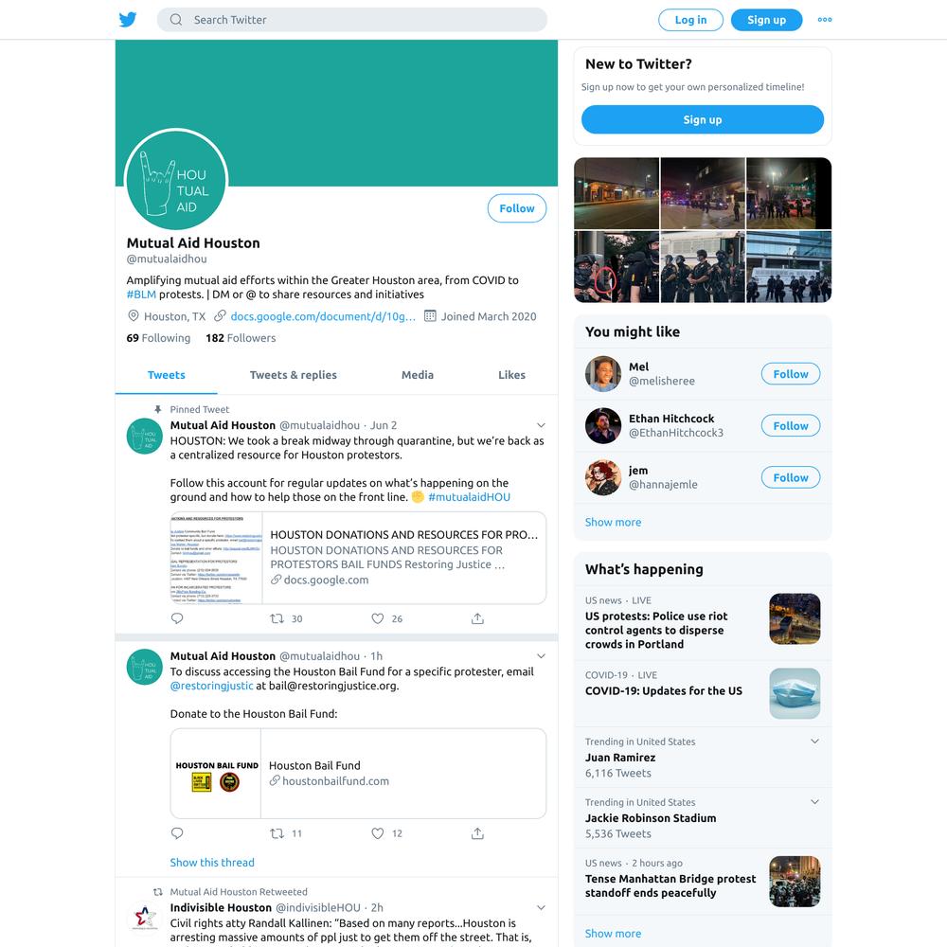The width and height of the screenshot is (947, 947).
Task: Open the three-dot more menu in header
Action: click(x=825, y=19)
